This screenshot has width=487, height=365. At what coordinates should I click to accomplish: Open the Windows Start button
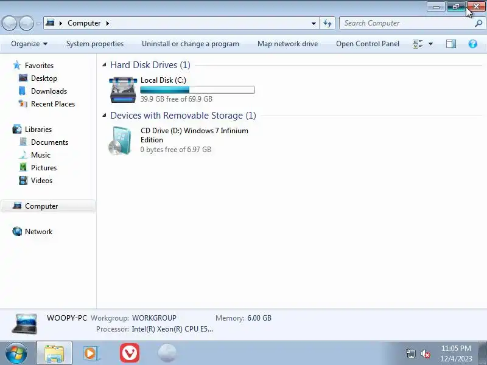click(16, 353)
